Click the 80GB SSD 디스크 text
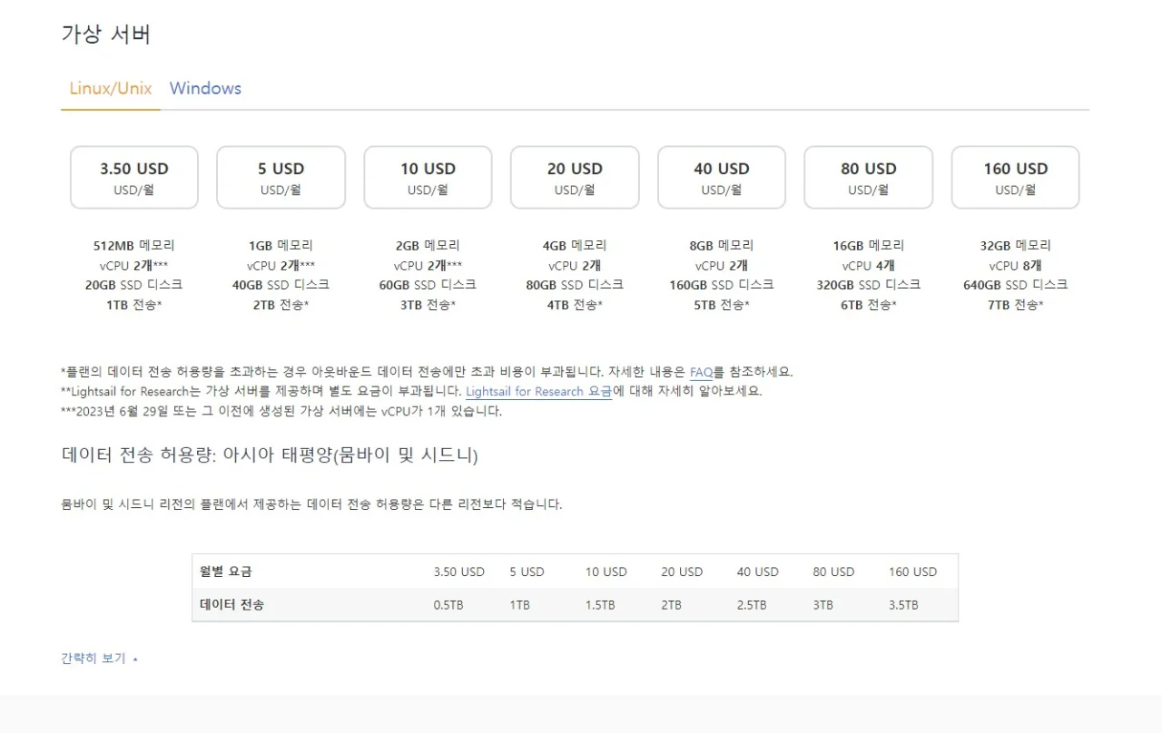This screenshot has width=1162, height=733. click(575, 285)
